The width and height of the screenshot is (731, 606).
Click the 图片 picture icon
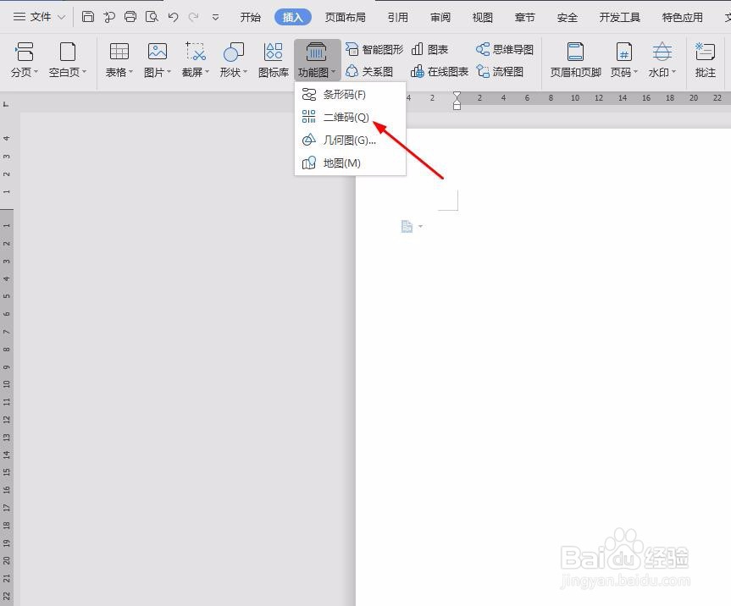(x=157, y=52)
